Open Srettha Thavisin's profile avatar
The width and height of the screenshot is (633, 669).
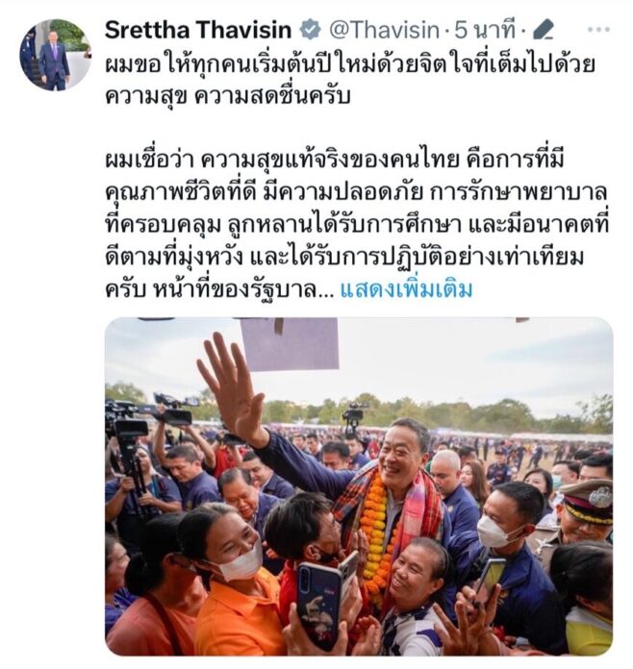pyautogui.click(x=56, y=55)
